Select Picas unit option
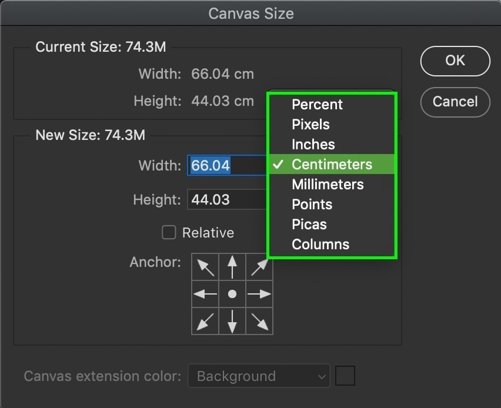The height and width of the screenshot is (408, 501). point(332,225)
